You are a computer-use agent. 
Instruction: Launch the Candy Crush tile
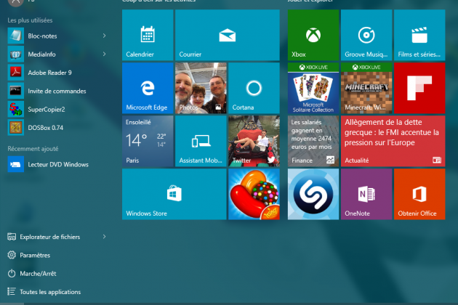click(x=254, y=194)
